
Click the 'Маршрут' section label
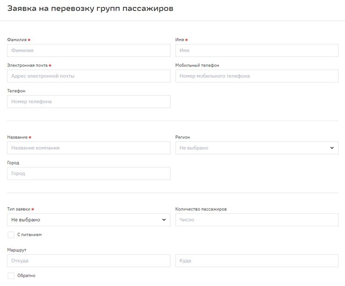pyautogui.click(x=16, y=250)
